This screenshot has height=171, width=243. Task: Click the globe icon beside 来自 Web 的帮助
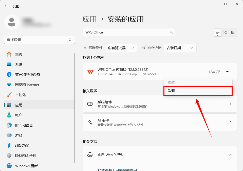(90, 155)
